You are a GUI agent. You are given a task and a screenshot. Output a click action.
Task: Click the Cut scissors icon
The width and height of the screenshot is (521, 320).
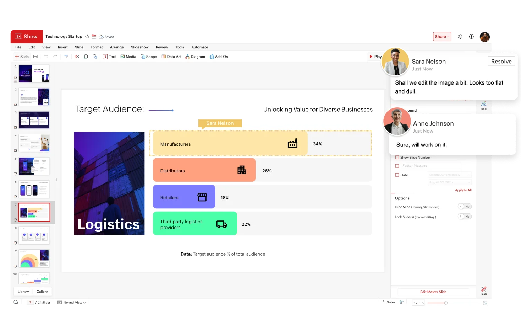click(x=77, y=57)
